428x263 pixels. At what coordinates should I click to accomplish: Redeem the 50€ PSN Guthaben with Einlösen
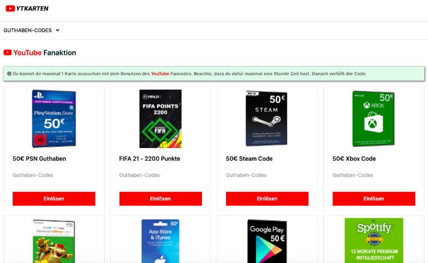pyautogui.click(x=53, y=199)
